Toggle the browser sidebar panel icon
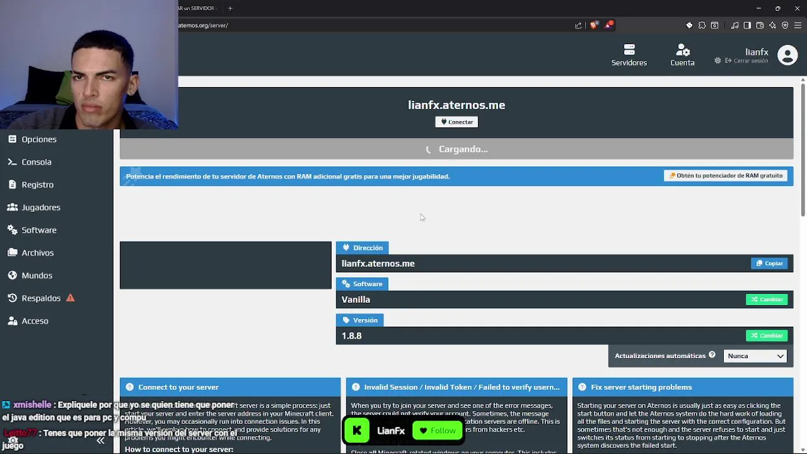 click(747, 25)
